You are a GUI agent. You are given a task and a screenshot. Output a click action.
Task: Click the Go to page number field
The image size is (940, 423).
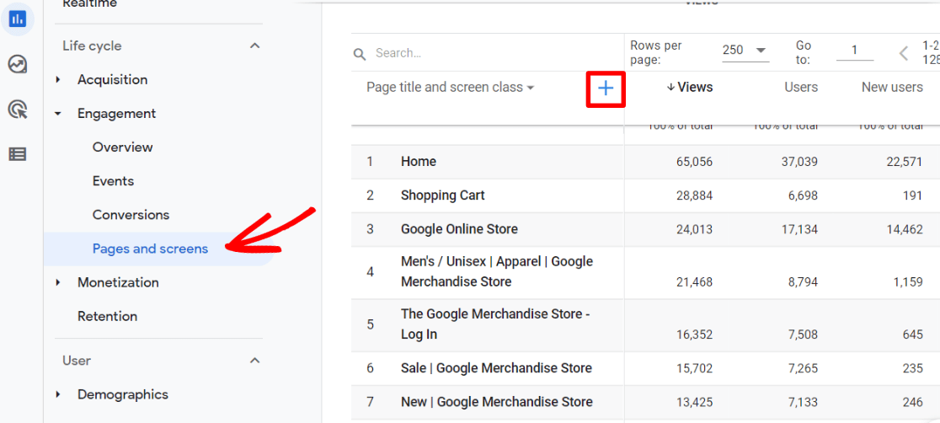tap(854, 51)
